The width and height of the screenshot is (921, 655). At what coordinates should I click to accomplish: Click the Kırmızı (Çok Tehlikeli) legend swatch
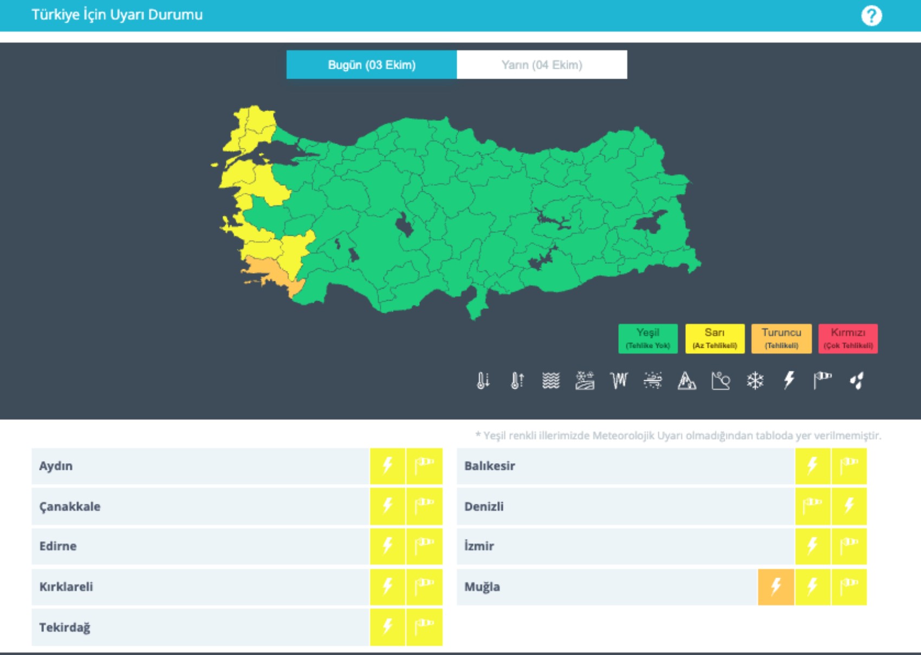[x=848, y=339]
